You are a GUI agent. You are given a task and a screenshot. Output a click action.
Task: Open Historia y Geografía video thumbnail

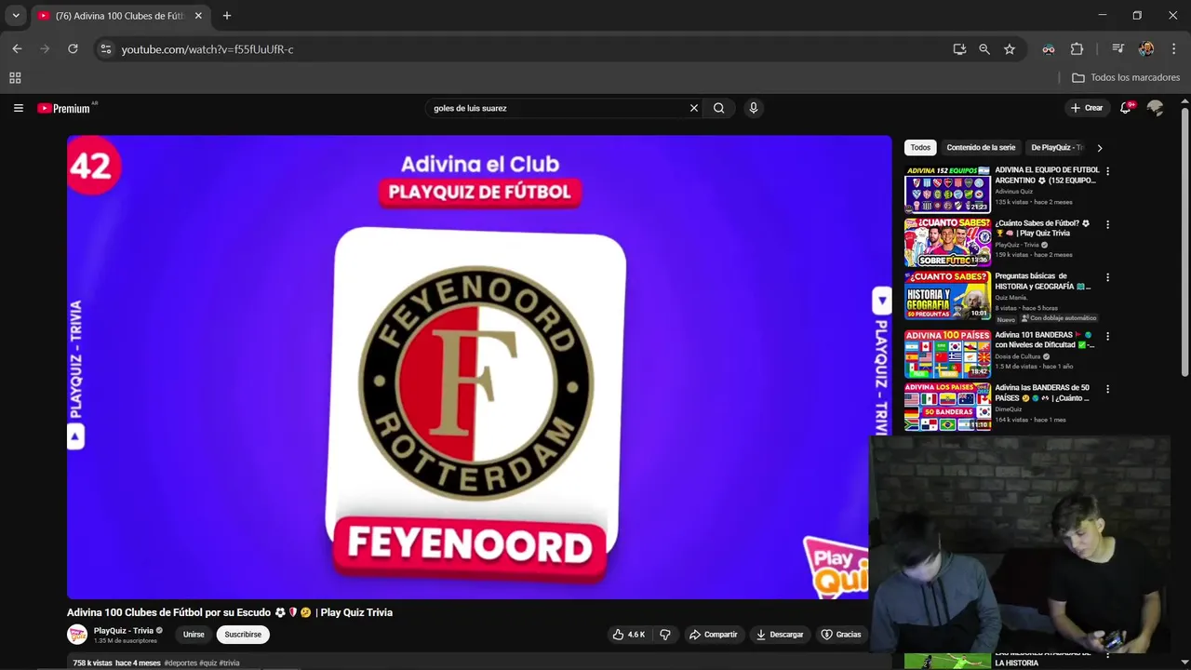point(947,296)
